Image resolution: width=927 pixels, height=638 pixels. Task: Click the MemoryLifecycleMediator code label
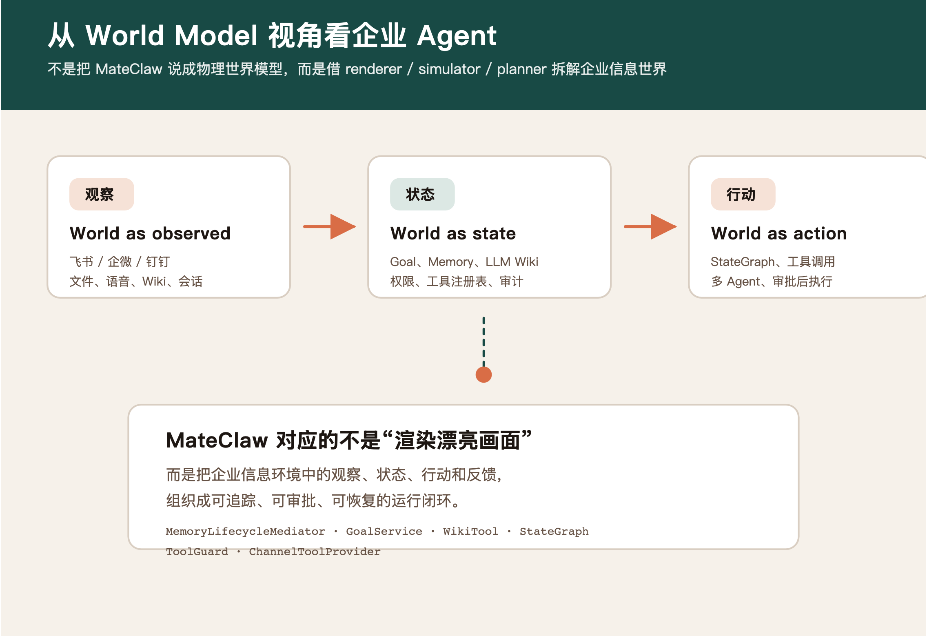click(245, 532)
